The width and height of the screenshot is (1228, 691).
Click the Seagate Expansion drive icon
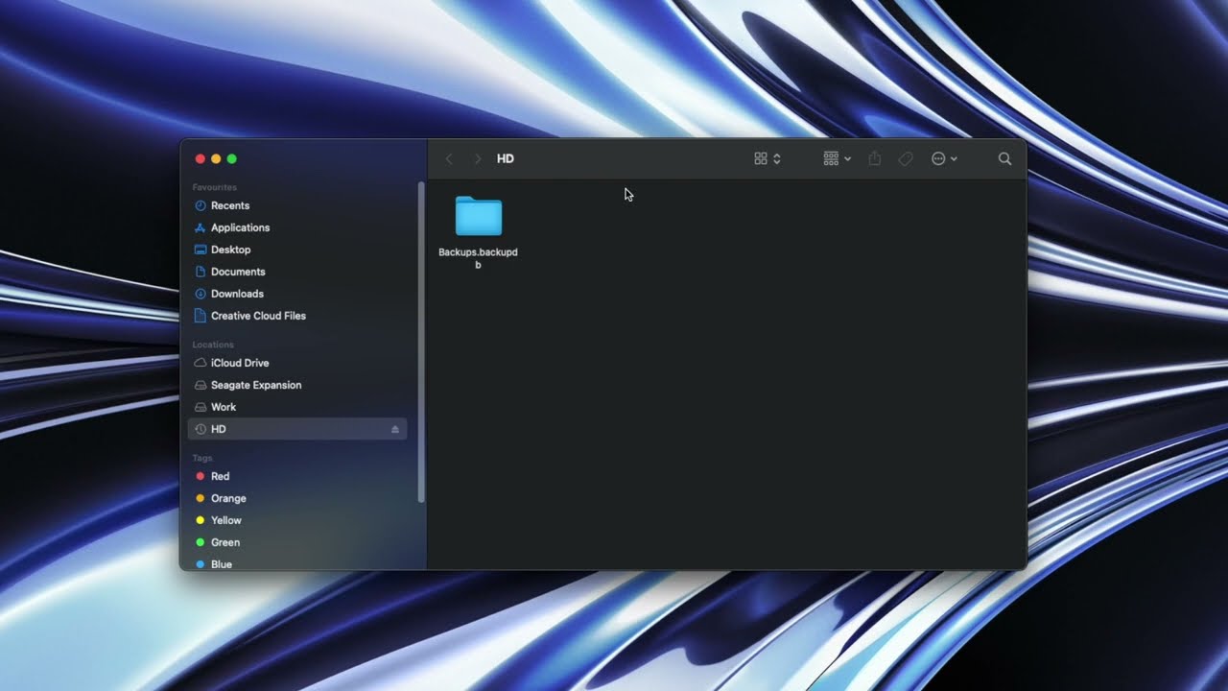pyautogui.click(x=201, y=385)
